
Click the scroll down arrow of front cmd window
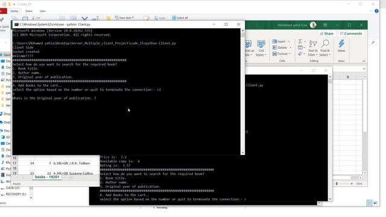[x=242, y=153]
